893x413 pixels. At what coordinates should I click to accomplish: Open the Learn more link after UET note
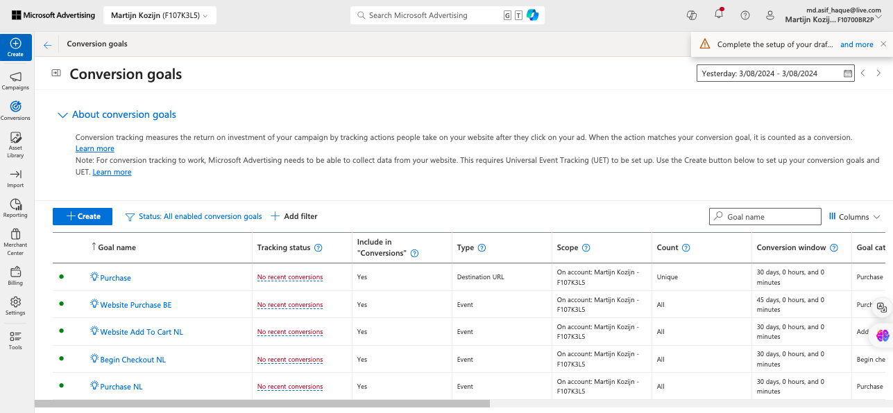pyautogui.click(x=112, y=173)
